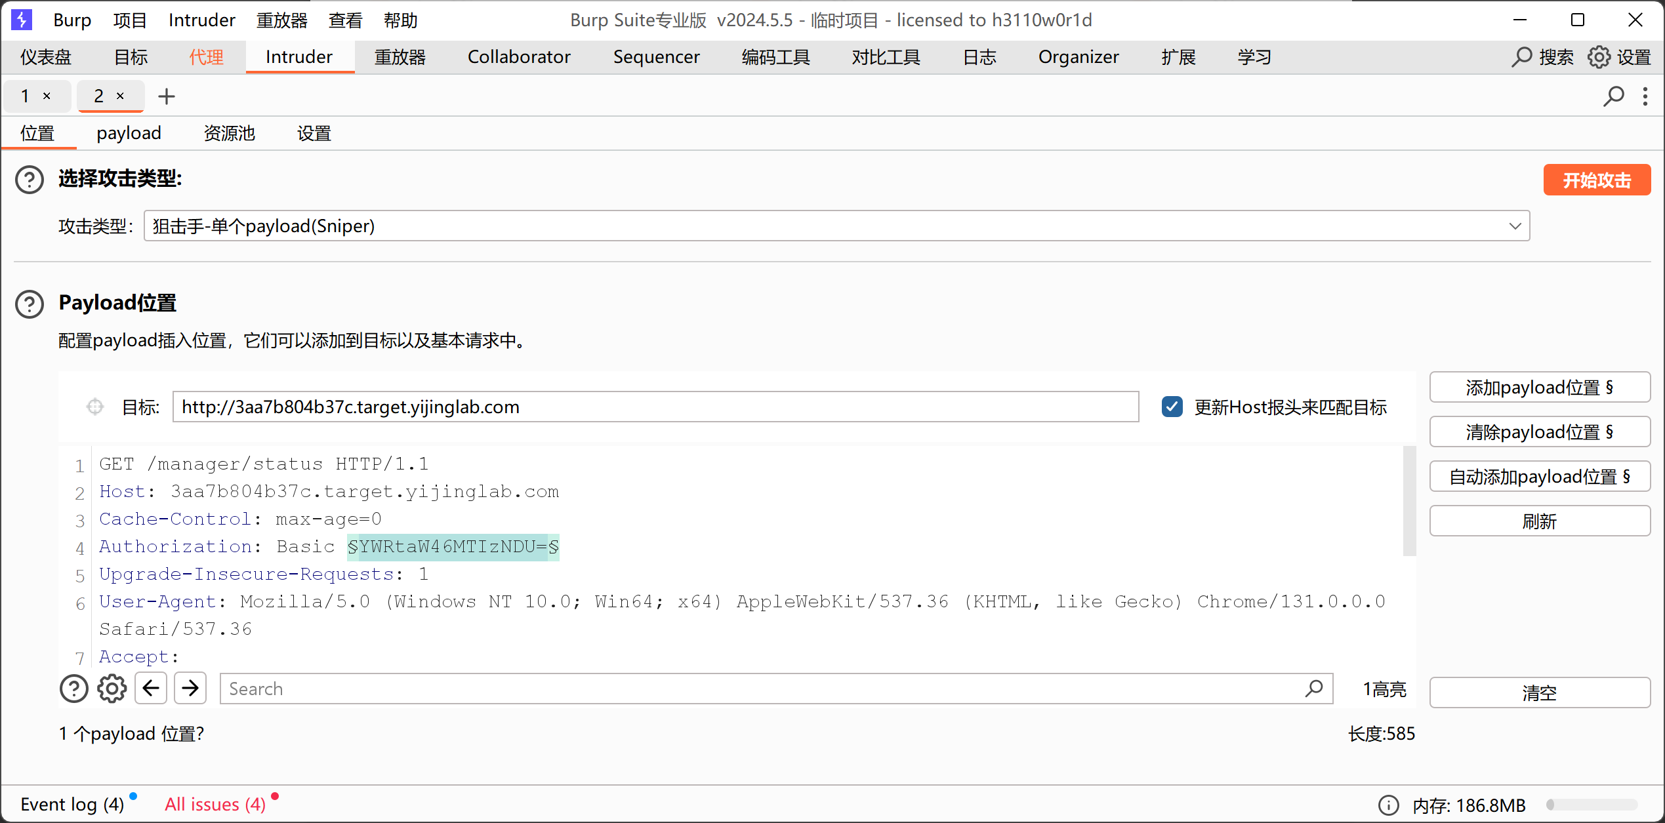Open the editor search settings gear
This screenshot has height=823, width=1665.
[112, 689]
